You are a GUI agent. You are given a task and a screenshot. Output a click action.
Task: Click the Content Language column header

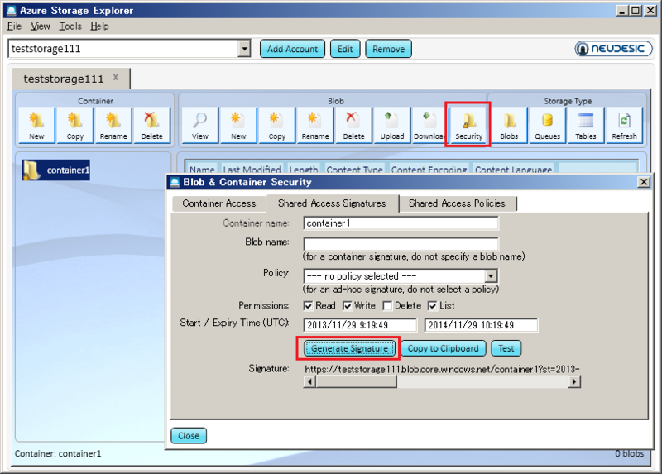[x=513, y=170]
